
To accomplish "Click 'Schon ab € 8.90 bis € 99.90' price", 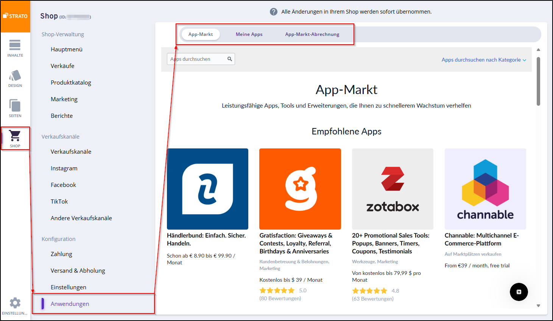I will pyautogui.click(x=201, y=259).
